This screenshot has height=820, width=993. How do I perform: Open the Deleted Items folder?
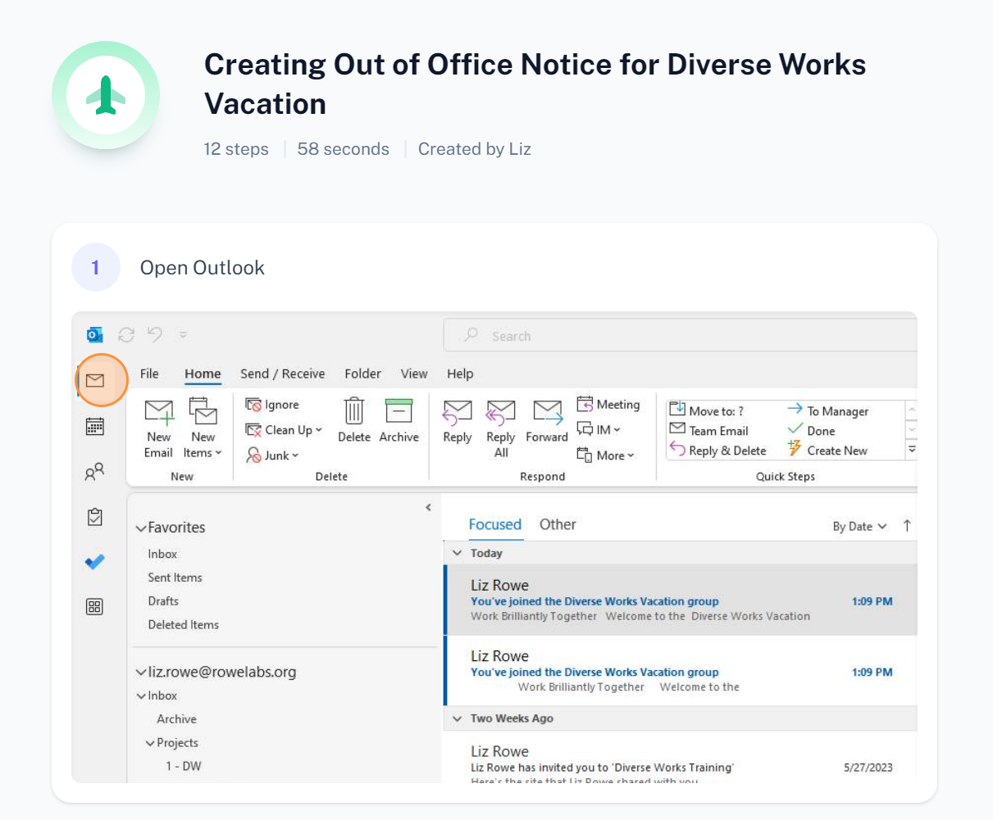(183, 624)
